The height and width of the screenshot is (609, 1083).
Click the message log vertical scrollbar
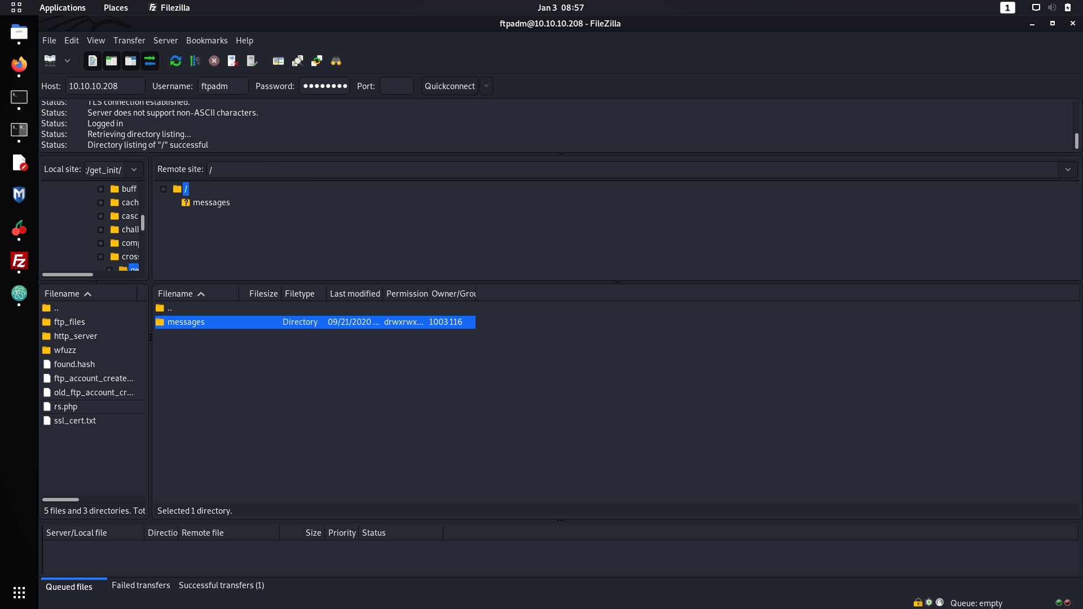[x=1076, y=141]
